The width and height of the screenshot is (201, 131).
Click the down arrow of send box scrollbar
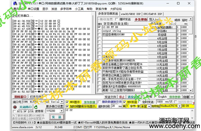click(192, 118)
